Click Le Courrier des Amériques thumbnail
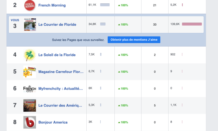Viewport: 218px width, 131px height. coord(30,105)
